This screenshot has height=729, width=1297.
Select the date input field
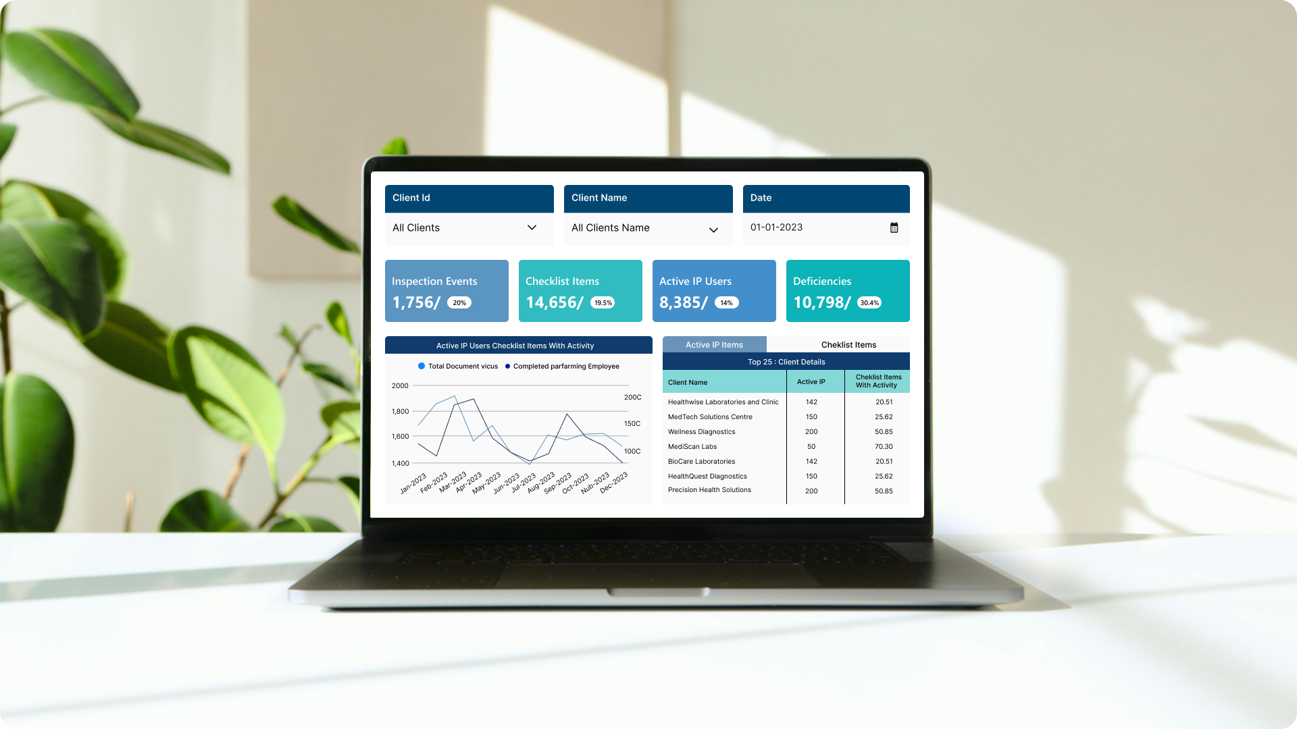click(825, 227)
